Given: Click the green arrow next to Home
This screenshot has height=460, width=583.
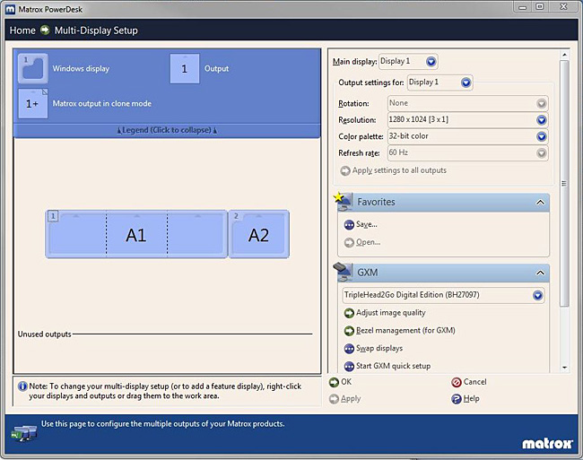Looking at the screenshot, I should point(45,30).
